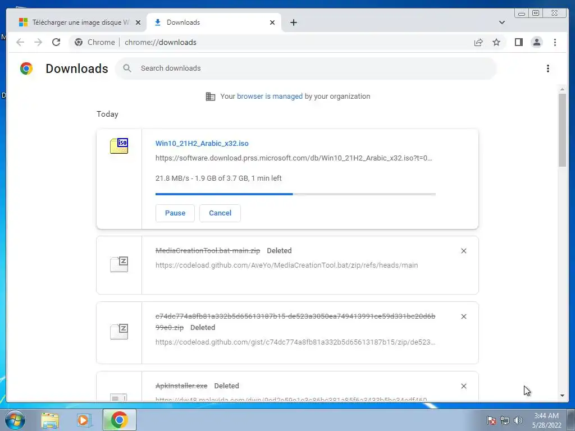Viewport: 575px width, 431px height.
Task: Open the network tray icon
Action: coord(505,420)
